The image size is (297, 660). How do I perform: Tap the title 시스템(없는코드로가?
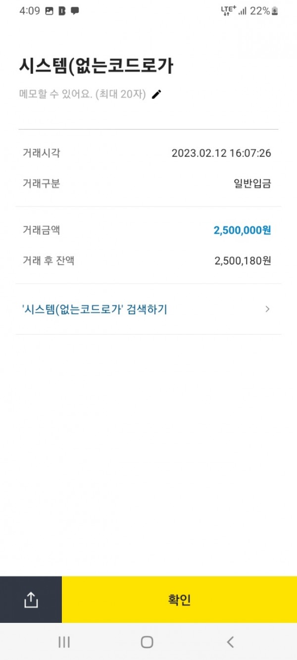[x=96, y=65]
